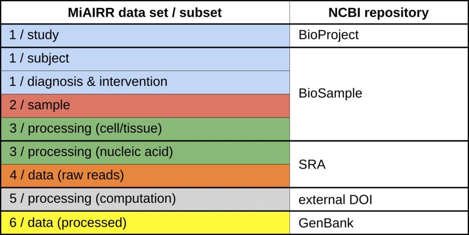This screenshot has height=235, width=469.
Task: Select orange '4 / data (raw reads)' row
Action: pos(145,176)
